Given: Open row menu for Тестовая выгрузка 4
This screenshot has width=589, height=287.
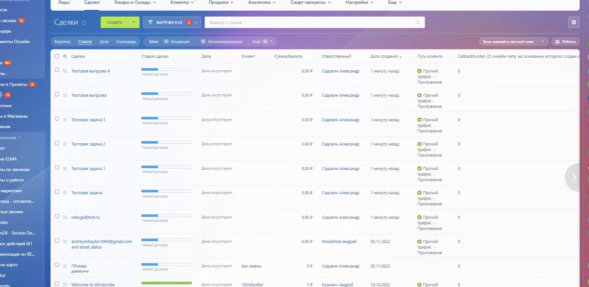Looking at the screenshot, I should (64, 71).
